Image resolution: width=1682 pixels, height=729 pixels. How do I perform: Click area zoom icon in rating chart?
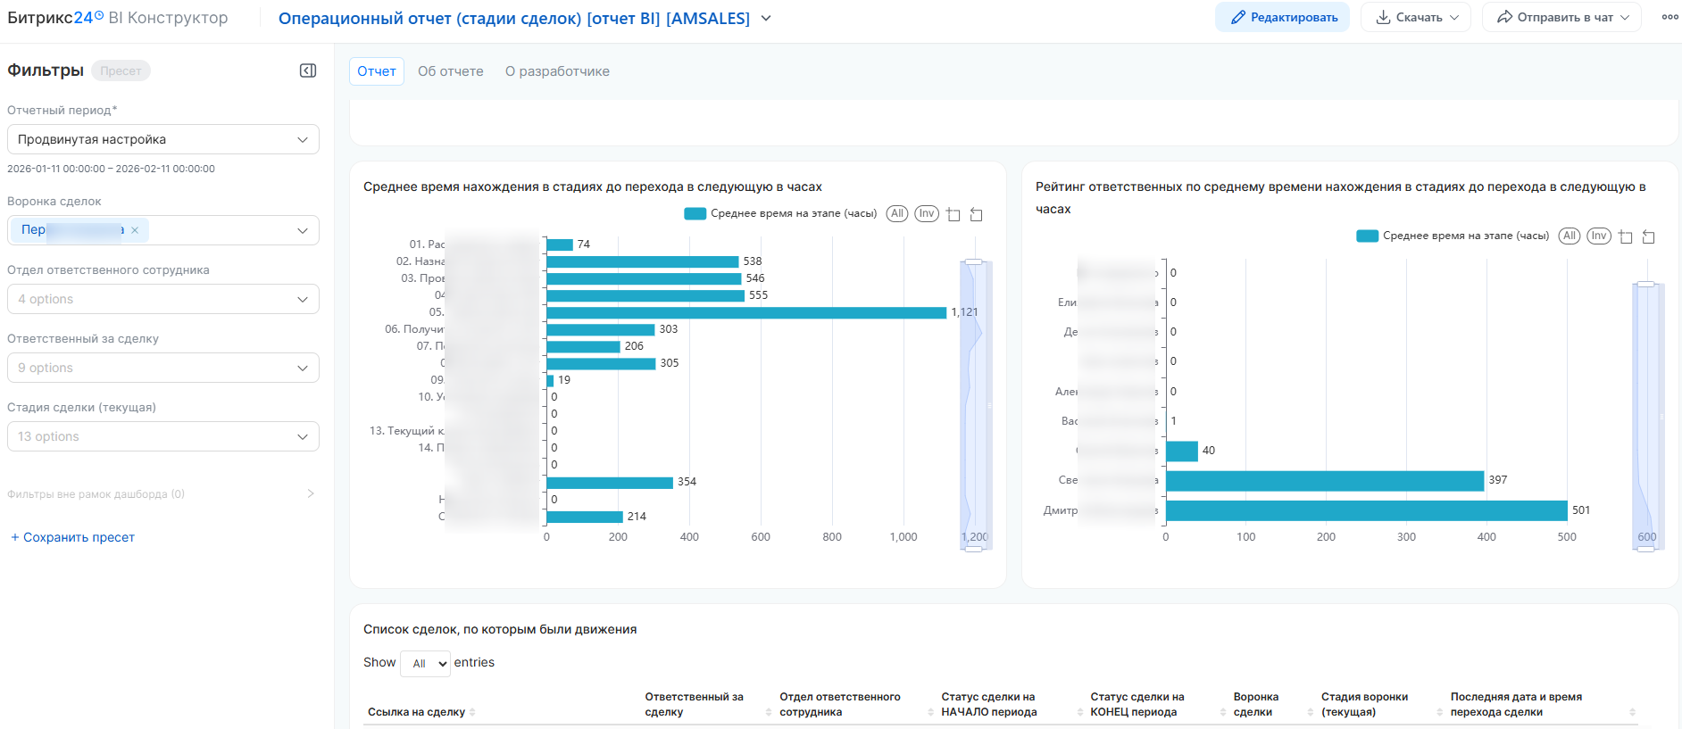click(x=1626, y=236)
